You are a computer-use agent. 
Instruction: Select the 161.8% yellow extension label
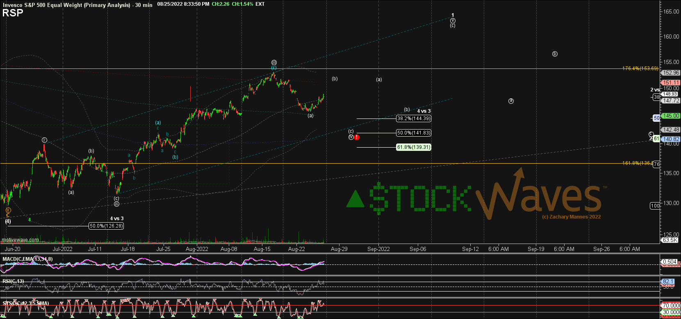(637, 163)
